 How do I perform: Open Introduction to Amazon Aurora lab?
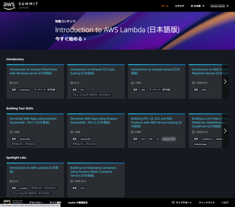click(x=155, y=71)
